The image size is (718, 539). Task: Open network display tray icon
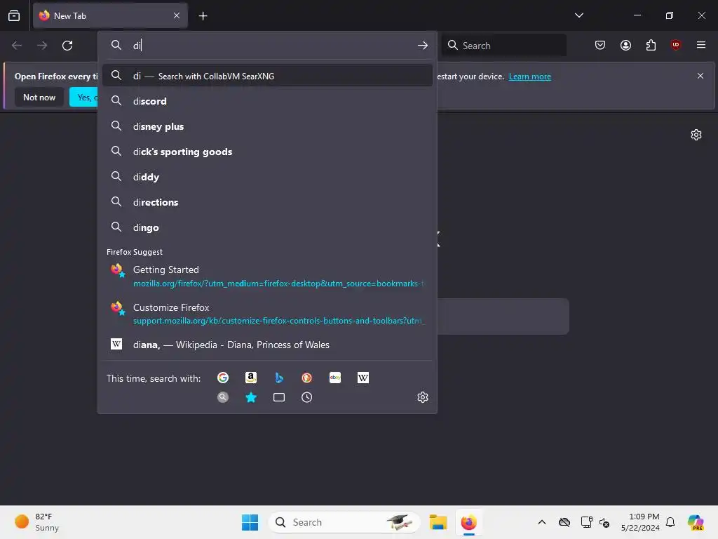pyautogui.click(x=585, y=522)
